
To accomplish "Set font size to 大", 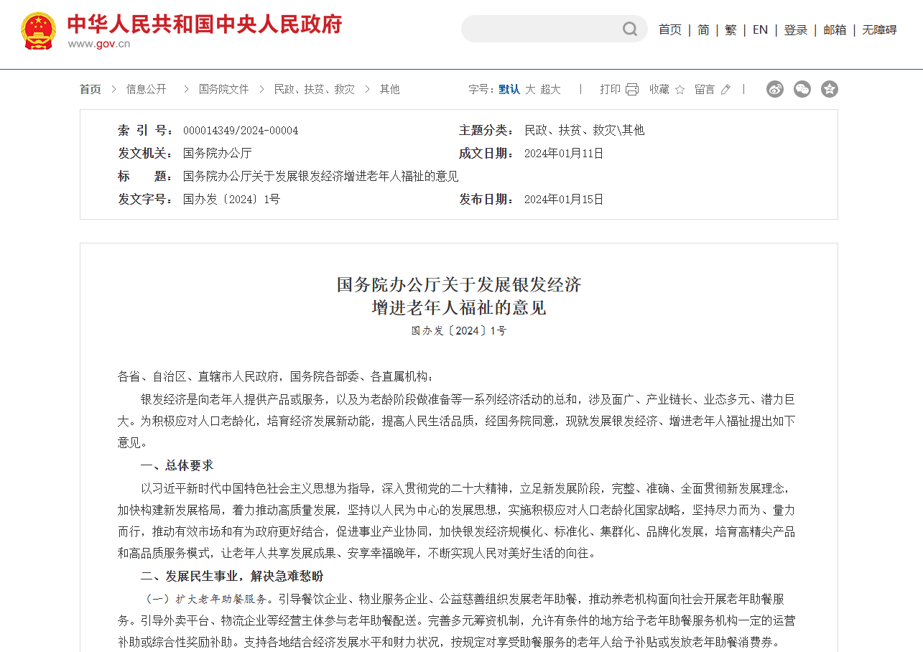I will point(530,89).
